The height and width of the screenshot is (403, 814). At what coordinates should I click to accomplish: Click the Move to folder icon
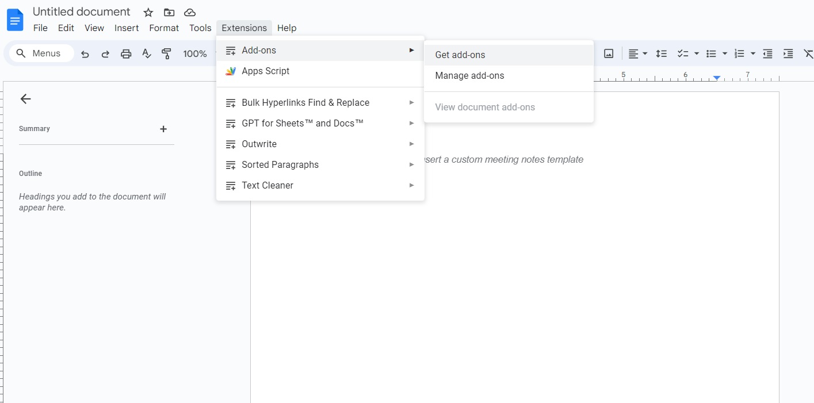[x=169, y=13]
